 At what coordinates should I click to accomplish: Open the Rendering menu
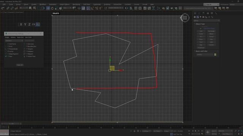click(x=76, y=5)
